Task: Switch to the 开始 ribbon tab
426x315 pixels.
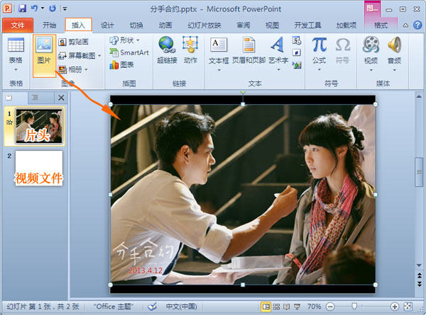Action: [x=49, y=25]
